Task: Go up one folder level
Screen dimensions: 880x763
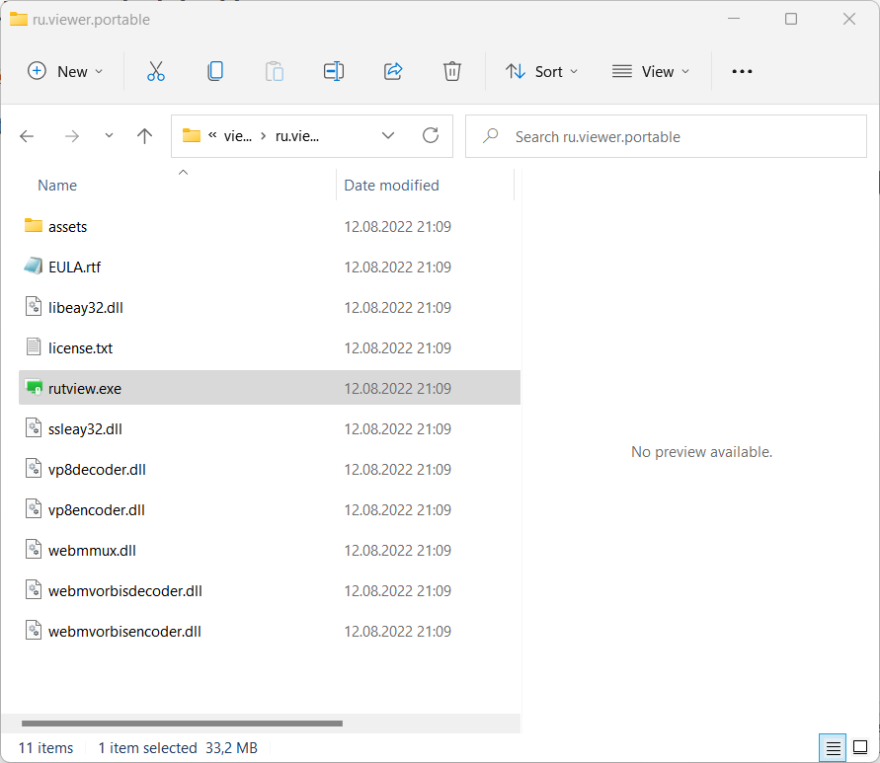Action: click(145, 136)
